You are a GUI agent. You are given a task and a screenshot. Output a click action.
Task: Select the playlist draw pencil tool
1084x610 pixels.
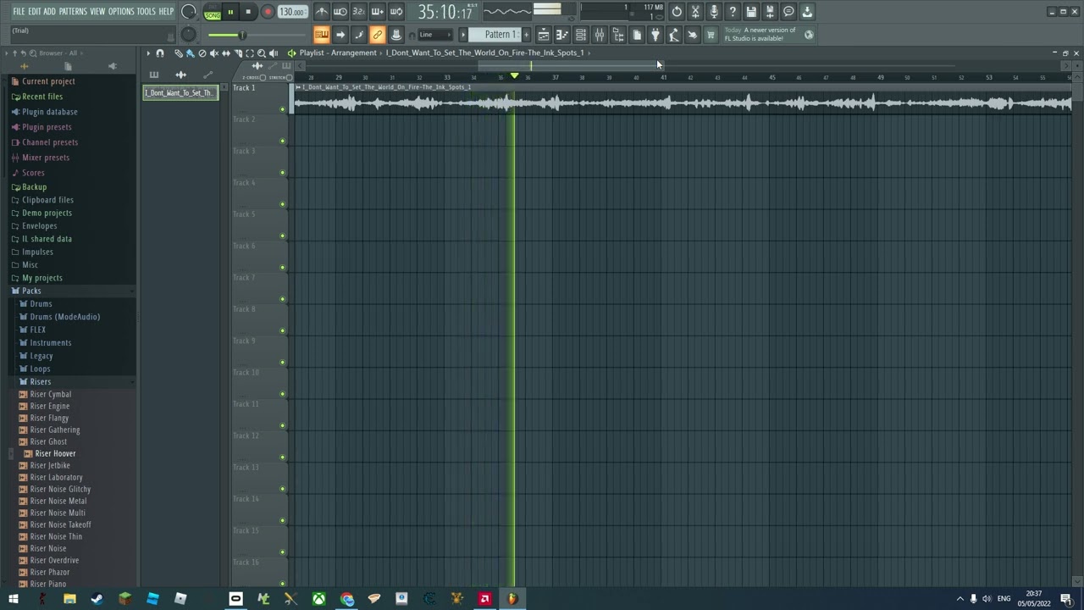click(x=179, y=53)
